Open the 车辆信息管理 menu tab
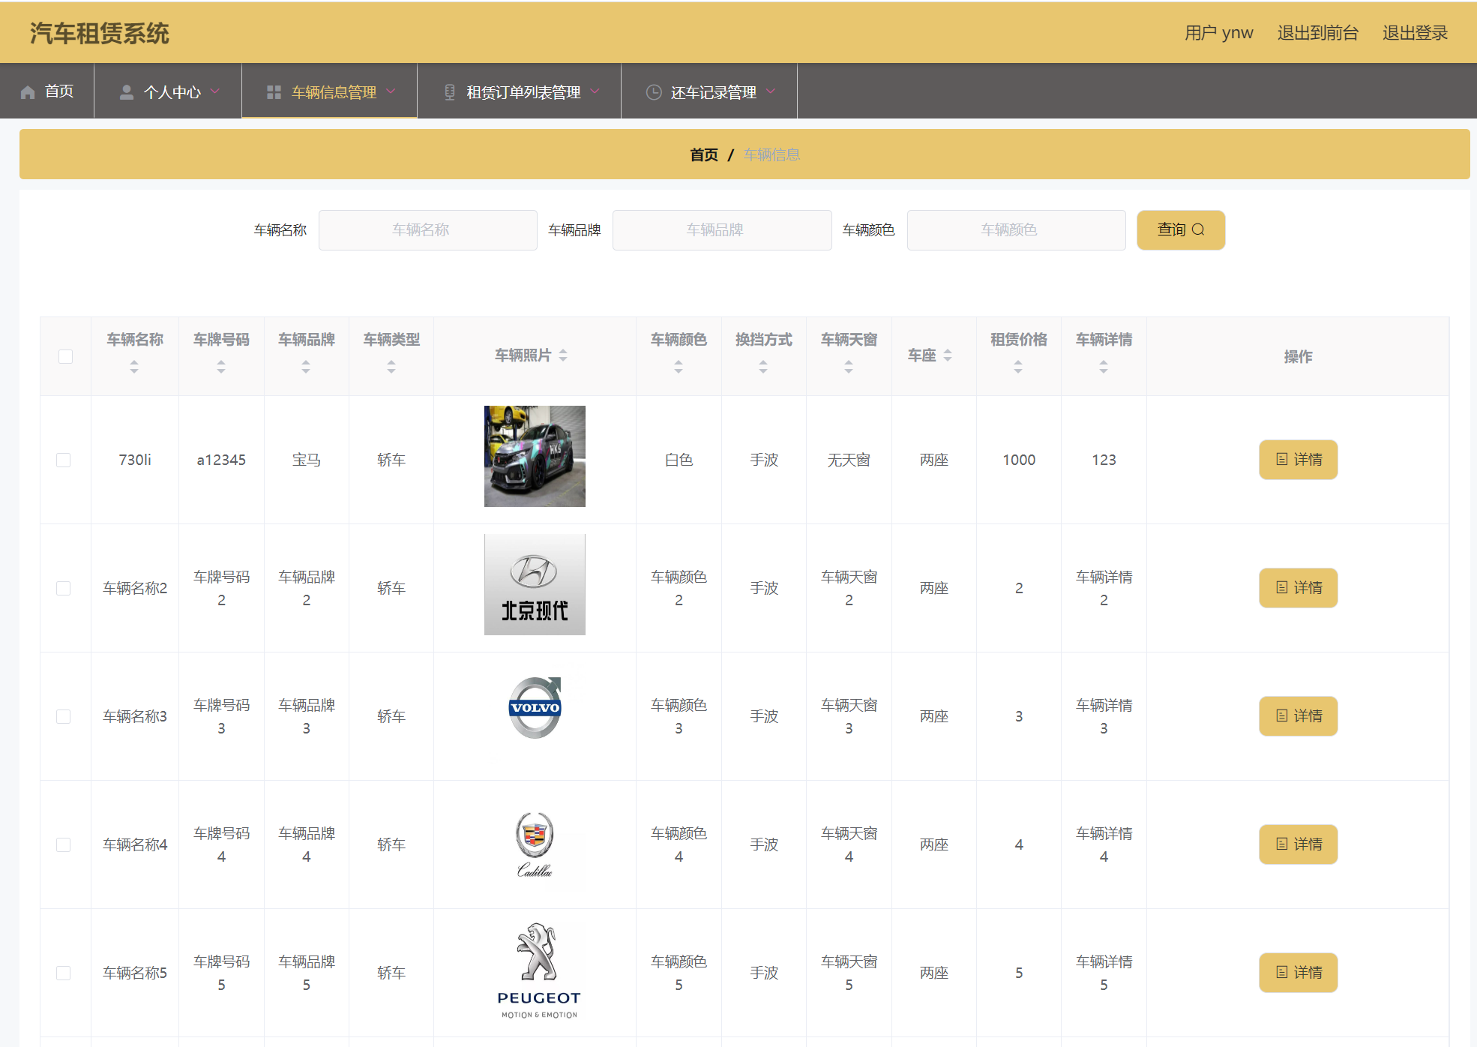1477x1047 pixels. (x=334, y=92)
